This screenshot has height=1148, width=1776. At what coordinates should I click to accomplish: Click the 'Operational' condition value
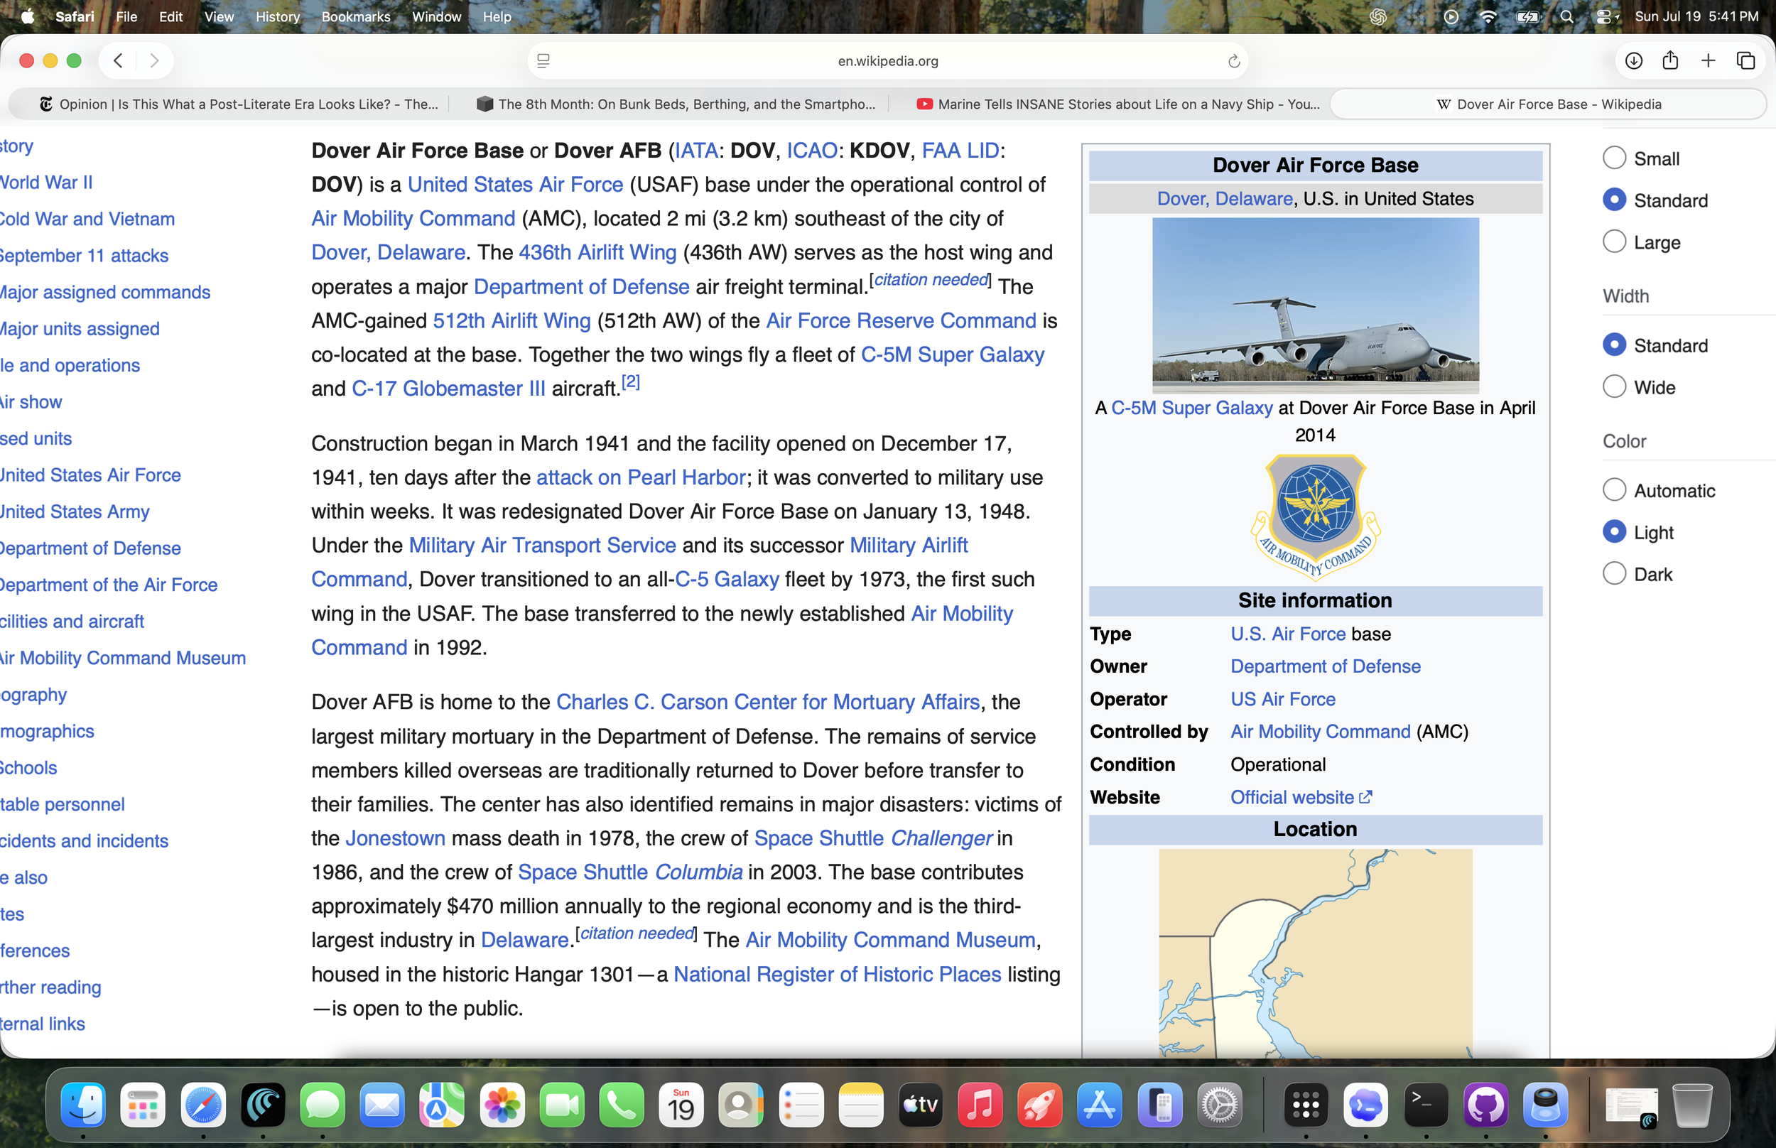tap(1278, 765)
